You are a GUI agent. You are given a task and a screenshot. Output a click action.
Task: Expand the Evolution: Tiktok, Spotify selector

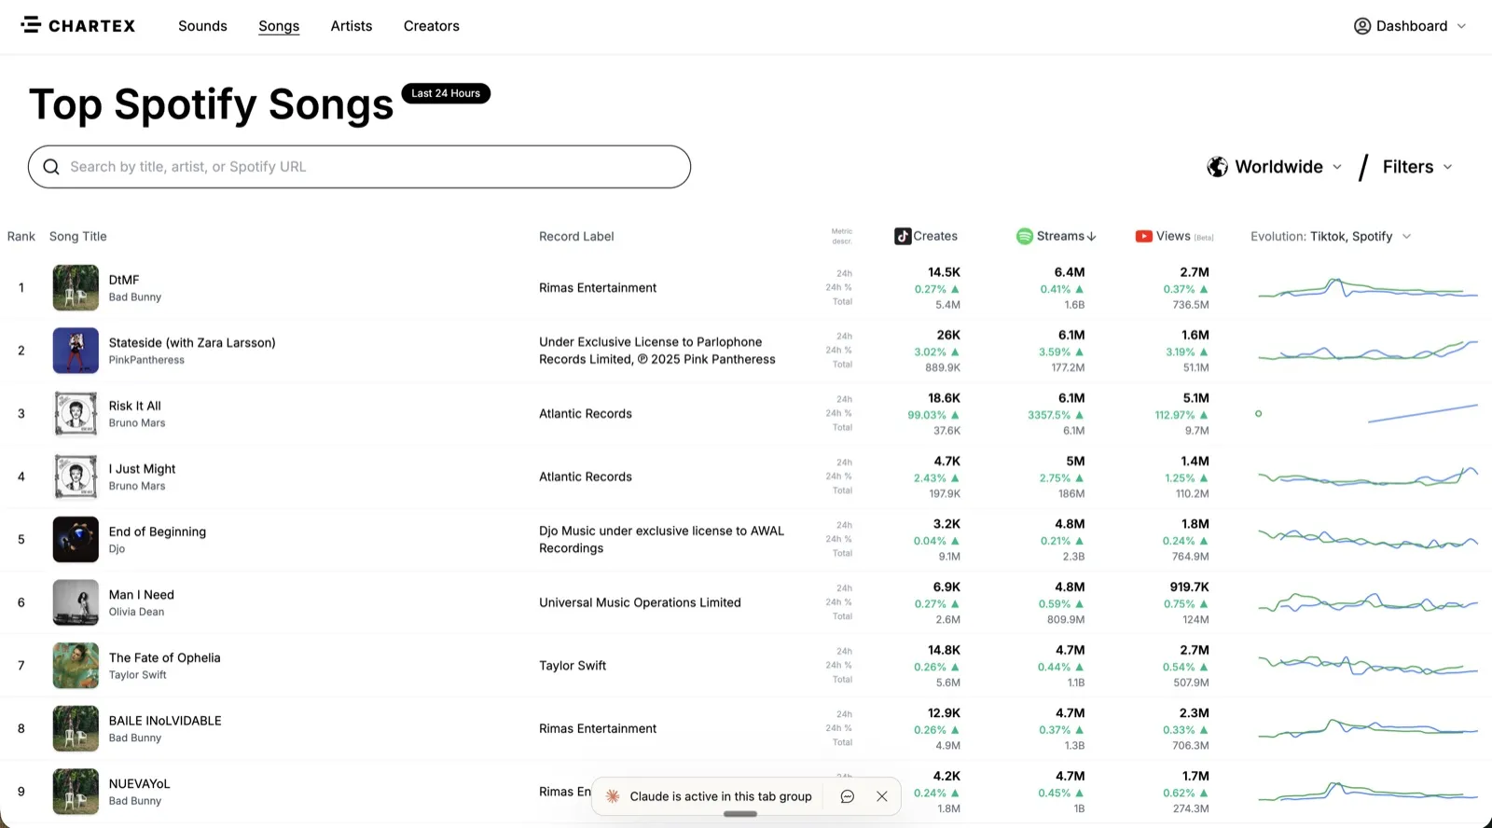coord(1406,237)
